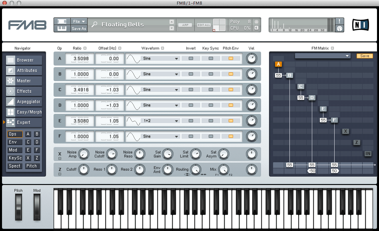Switch to the Easy/Morph page
The height and width of the screenshot is (231, 379).
pos(24,112)
